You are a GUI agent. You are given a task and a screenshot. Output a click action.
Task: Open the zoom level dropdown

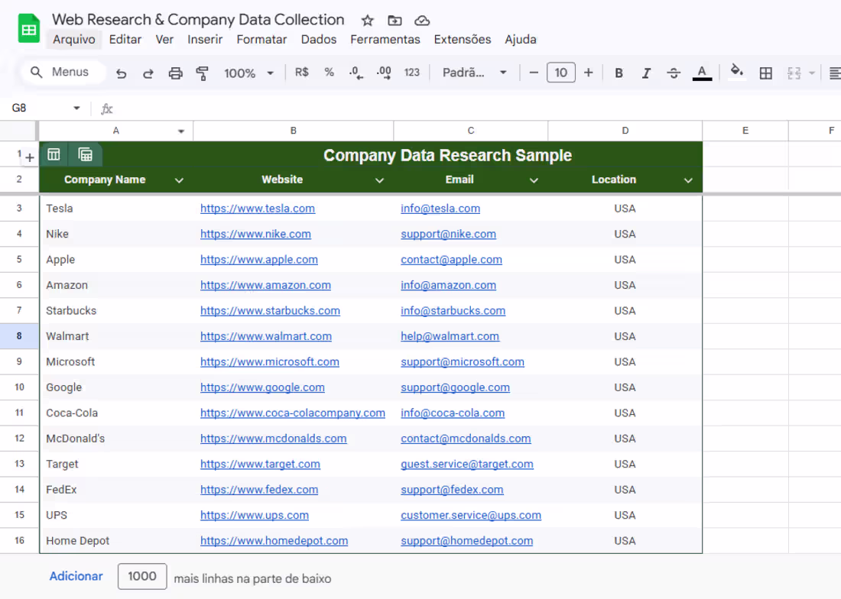tap(245, 72)
